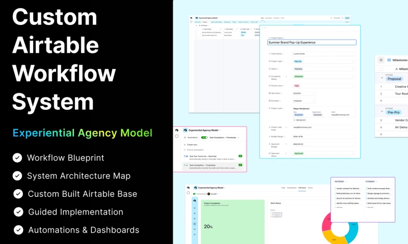Click the Project Name field with Summer Brand Pop-Up Experience

click(312, 42)
